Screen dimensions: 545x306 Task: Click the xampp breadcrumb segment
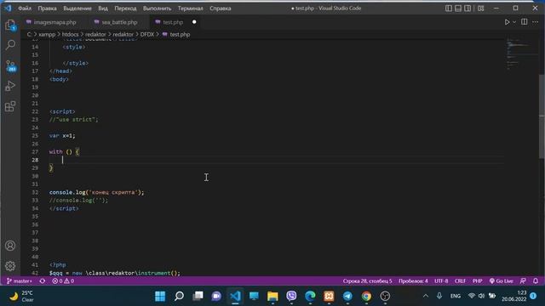pyautogui.click(x=47, y=34)
